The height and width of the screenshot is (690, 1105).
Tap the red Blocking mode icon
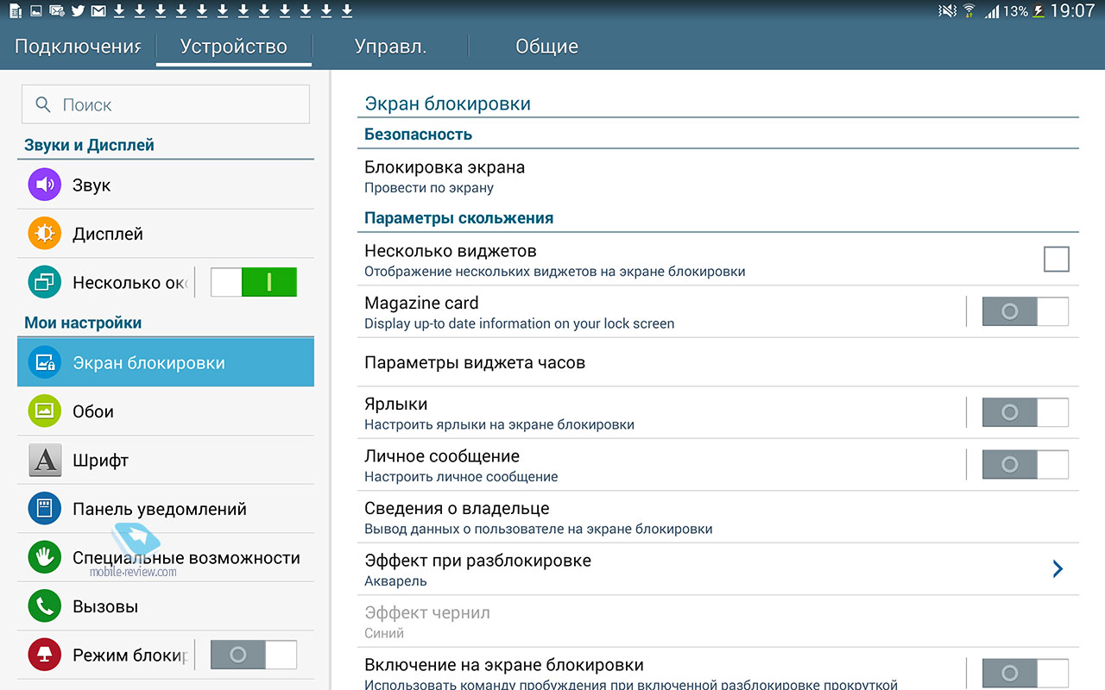pyautogui.click(x=44, y=655)
